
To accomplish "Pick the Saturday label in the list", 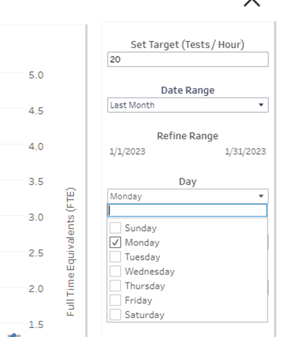I will tap(145, 315).
